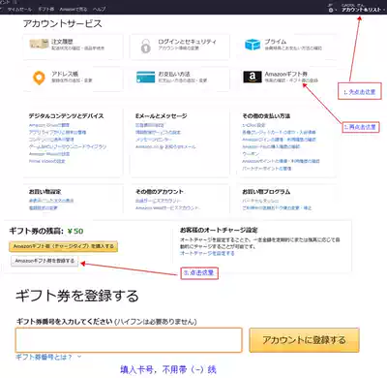Open the Amazon Music settings link
Viewport: 387px width, 378px height.
pos(49,154)
